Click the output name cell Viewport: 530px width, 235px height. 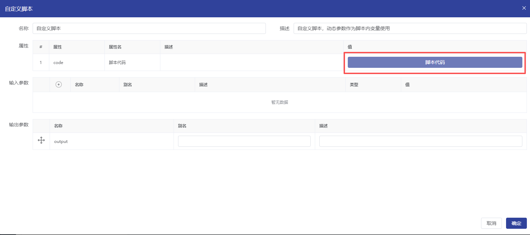pos(61,142)
